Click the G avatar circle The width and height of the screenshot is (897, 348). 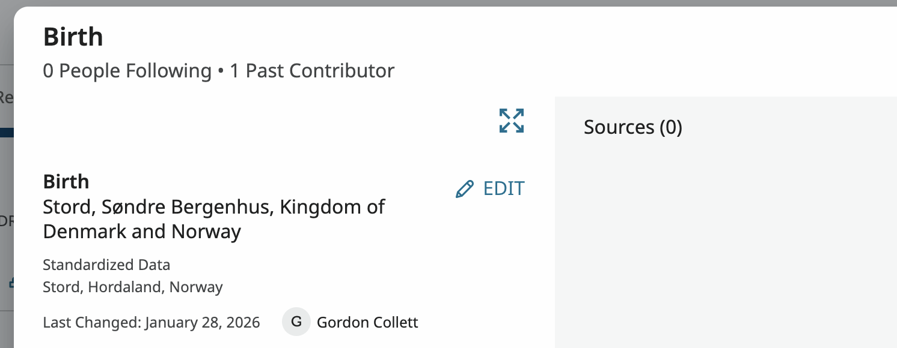pyautogui.click(x=296, y=322)
